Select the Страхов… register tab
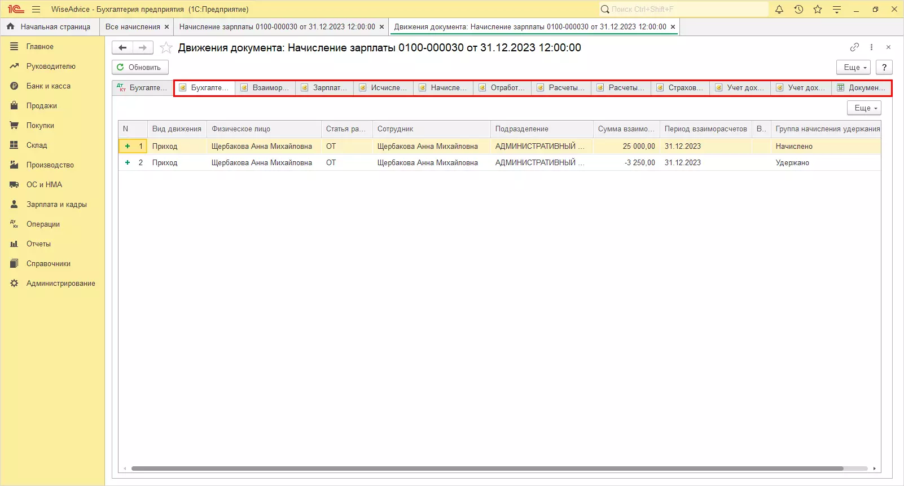 point(681,88)
